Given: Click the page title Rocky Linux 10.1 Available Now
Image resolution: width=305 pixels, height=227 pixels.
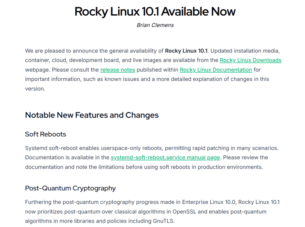Looking at the screenshot, I should point(155,12).
